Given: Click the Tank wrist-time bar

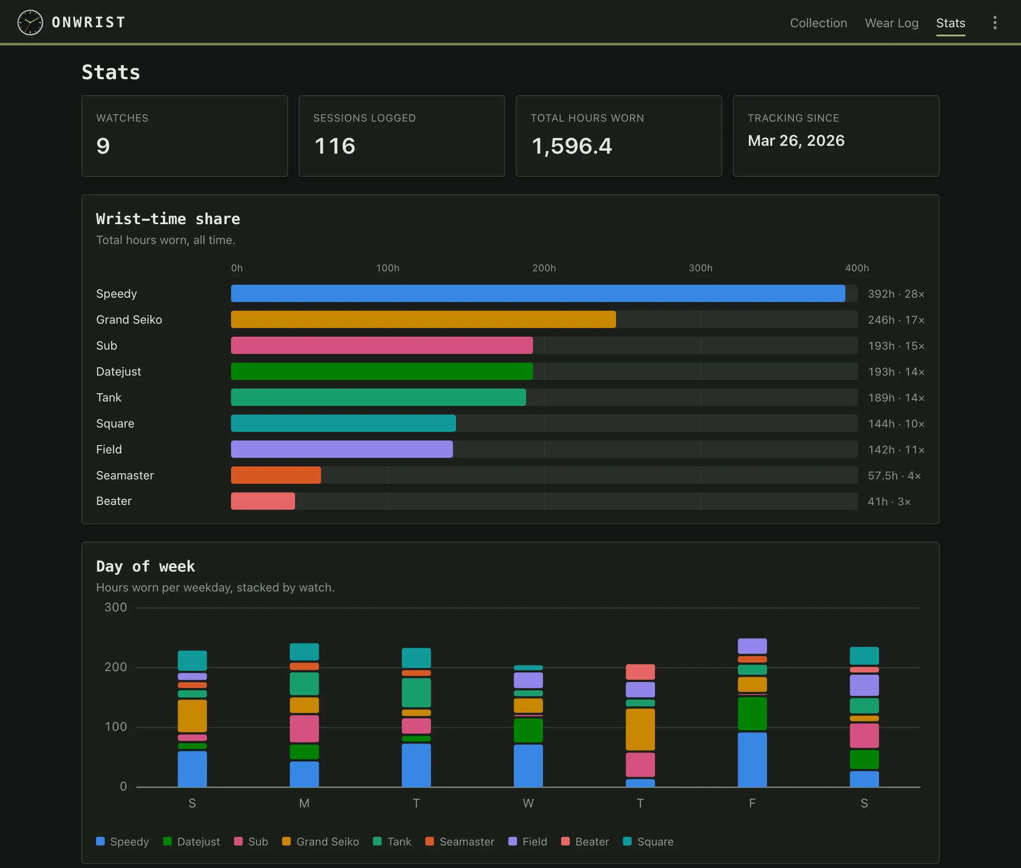Looking at the screenshot, I should click(379, 398).
